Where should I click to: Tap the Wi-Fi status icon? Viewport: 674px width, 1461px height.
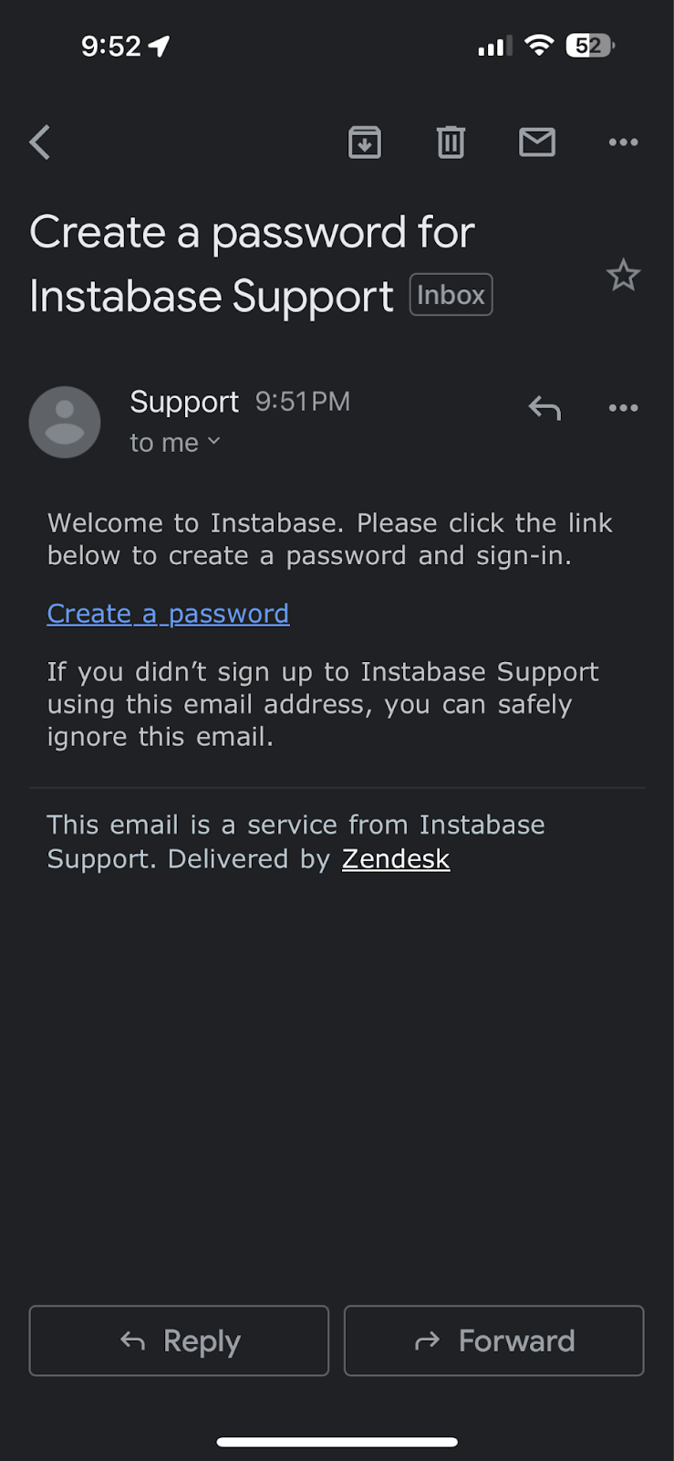(540, 46)
